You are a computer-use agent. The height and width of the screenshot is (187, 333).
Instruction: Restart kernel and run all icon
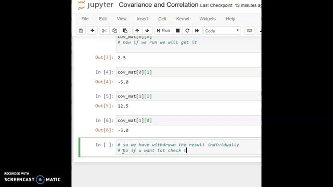(x=197, y=31)
